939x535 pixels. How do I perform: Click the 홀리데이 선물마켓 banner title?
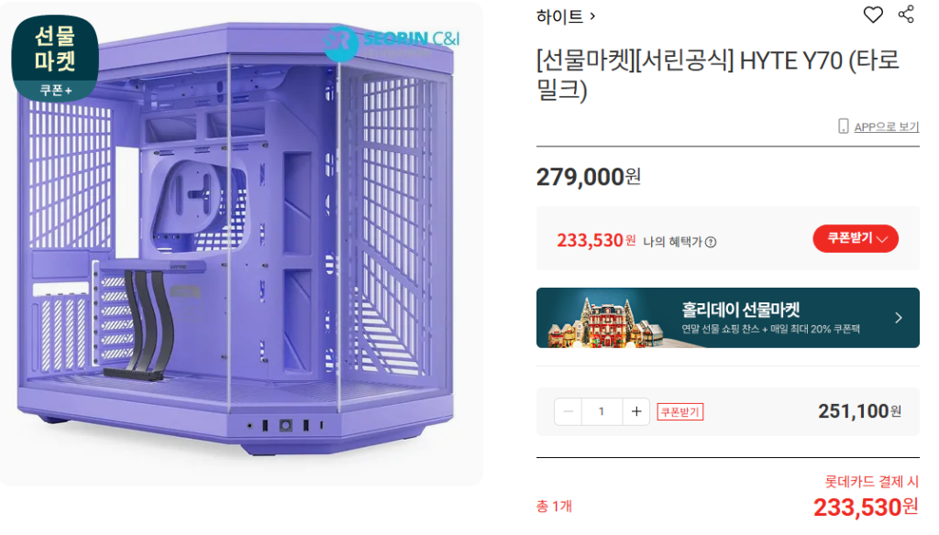point(740,310)
